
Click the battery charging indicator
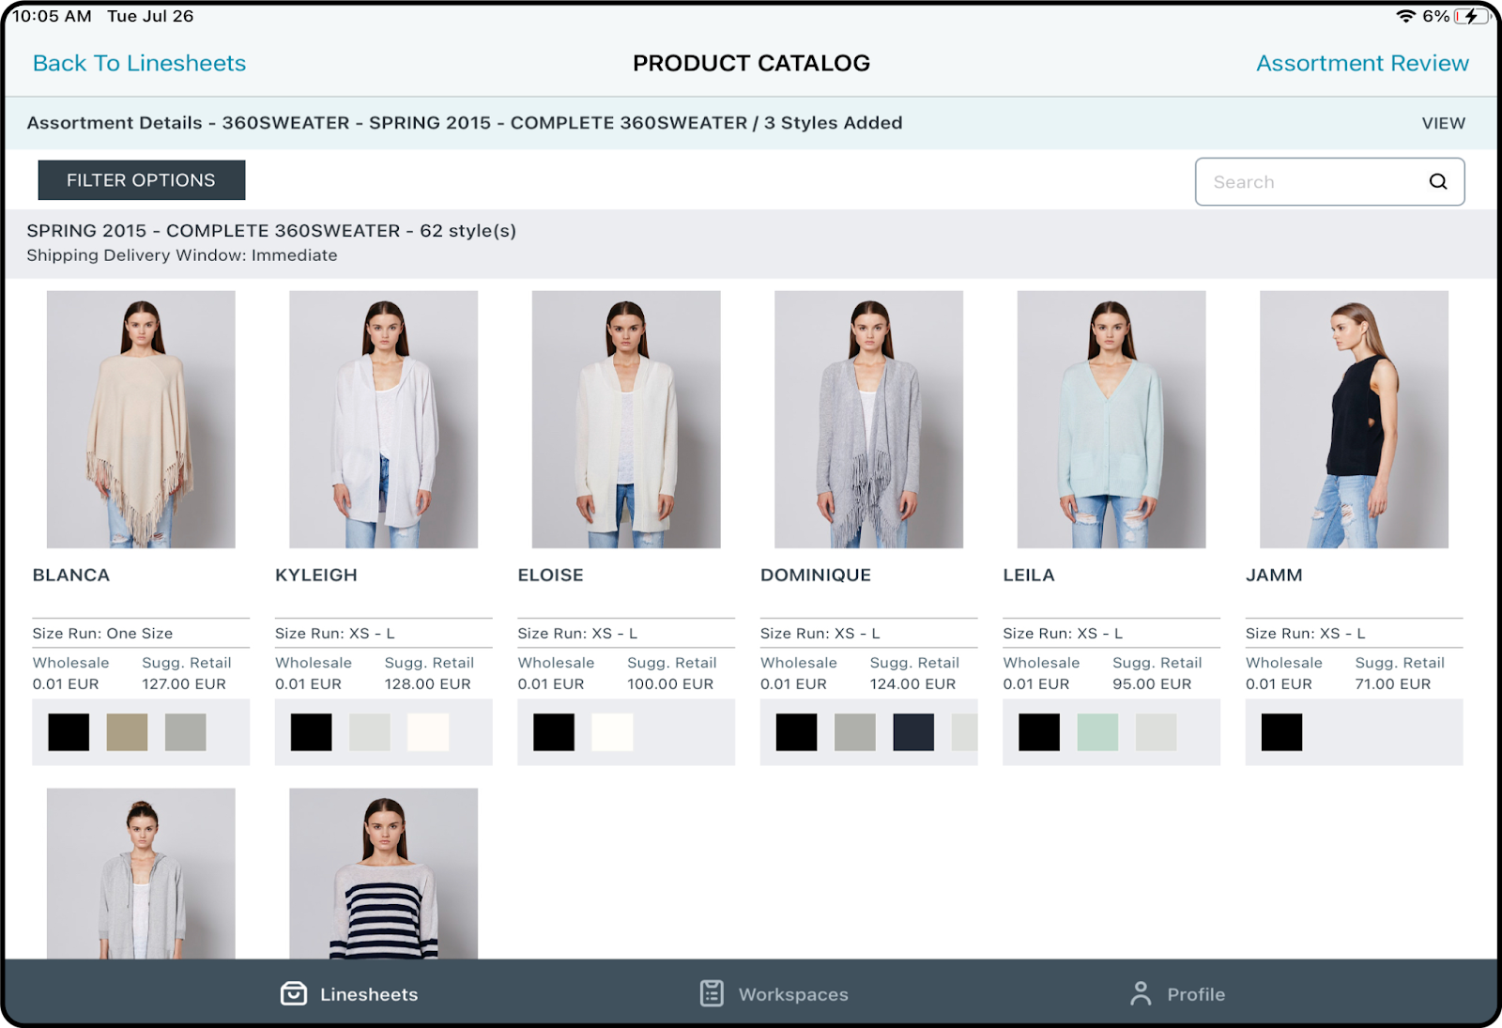coord(1470,14)
